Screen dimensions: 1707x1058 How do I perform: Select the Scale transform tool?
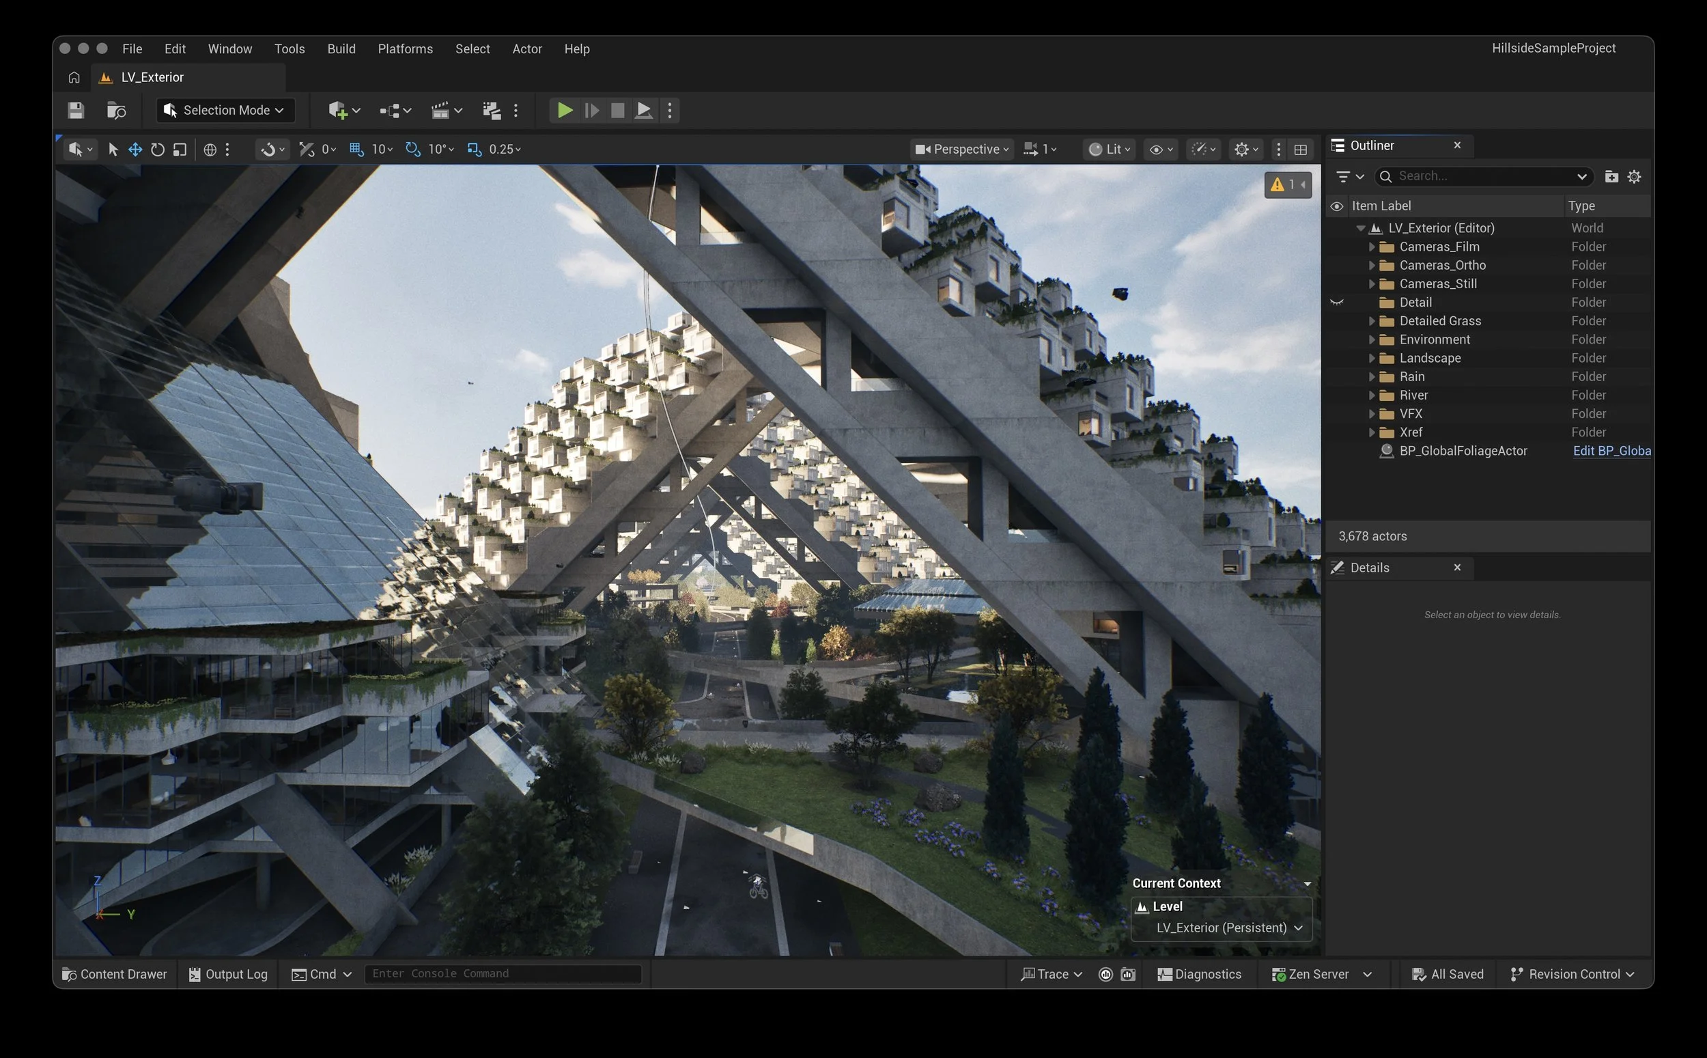click(x=180, y=149)
